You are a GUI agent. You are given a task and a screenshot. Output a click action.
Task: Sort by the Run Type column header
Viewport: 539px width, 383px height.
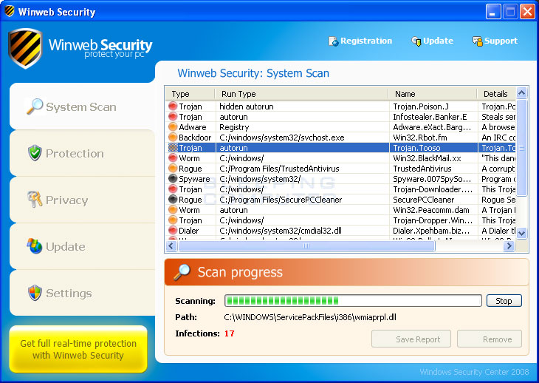(x=301, y=94)
